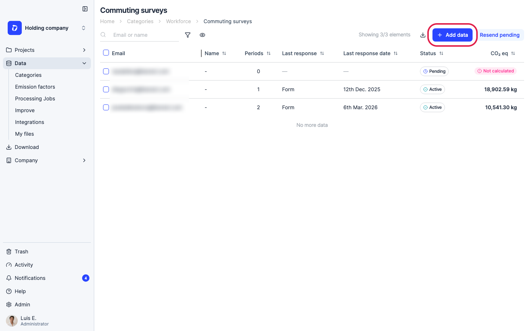This screenshot has width=530, height=331.
Task: Click the 18,902.59 kg value
Action: 501,89
